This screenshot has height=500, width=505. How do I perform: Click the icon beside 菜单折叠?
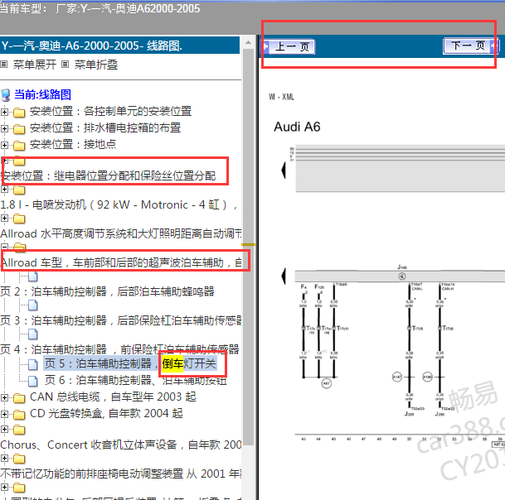(x=65, y=65)
